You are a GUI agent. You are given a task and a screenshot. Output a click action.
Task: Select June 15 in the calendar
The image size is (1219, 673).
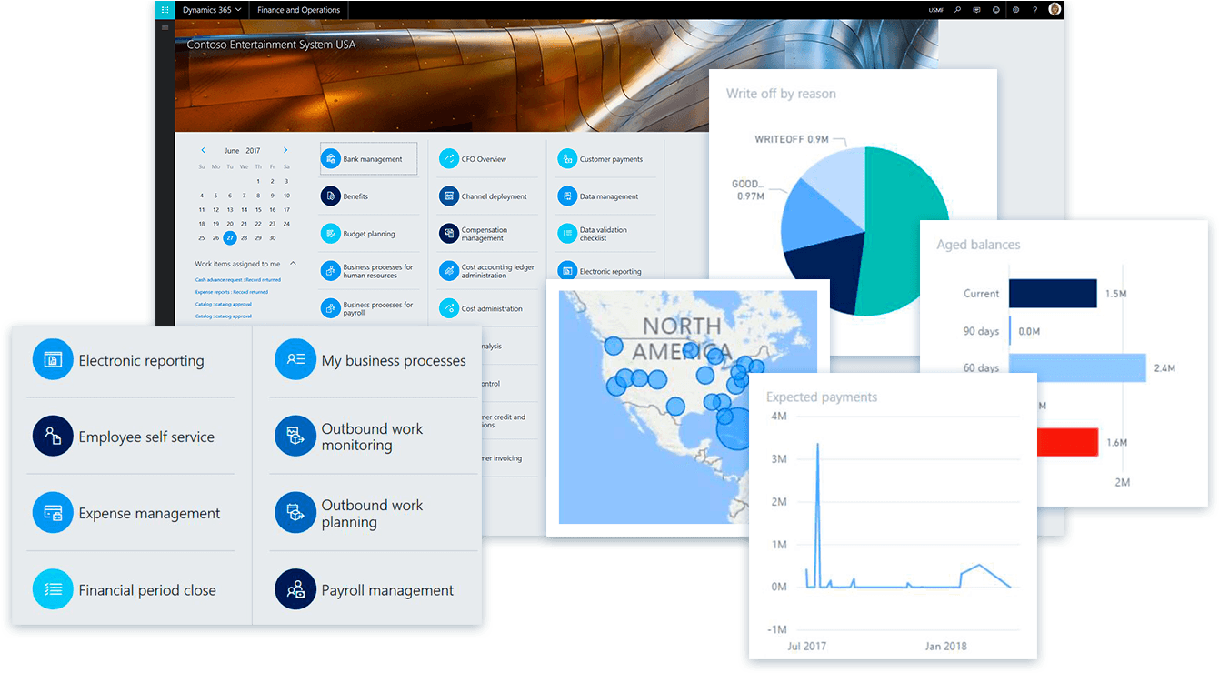point(258,209)
